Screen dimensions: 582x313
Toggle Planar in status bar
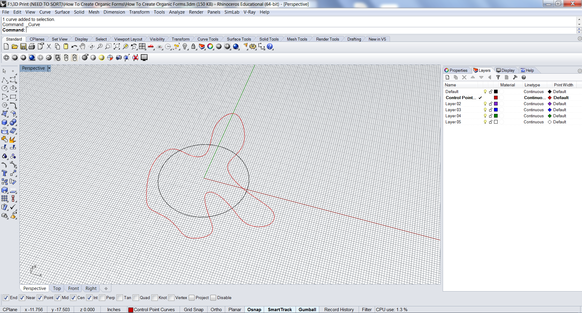tap(235, 310)
